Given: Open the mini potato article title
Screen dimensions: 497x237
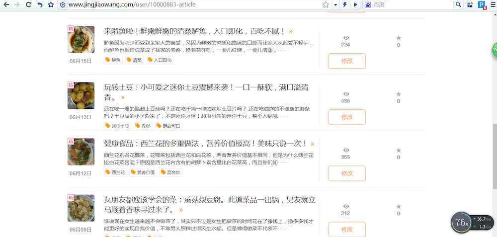Looking at the screenshot, I should click(206, 91).
